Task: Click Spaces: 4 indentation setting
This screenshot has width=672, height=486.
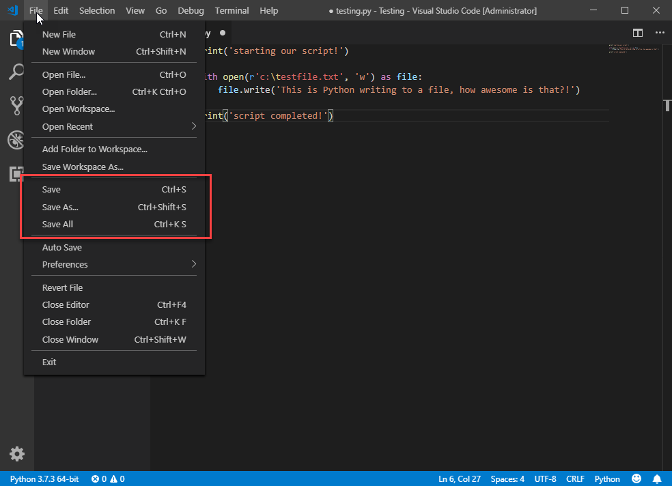Action: pyautogui.click(x=507, y=478)
